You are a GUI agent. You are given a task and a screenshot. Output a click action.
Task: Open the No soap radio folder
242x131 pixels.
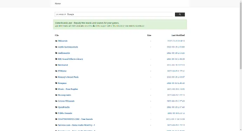click(x=65, y=95)
